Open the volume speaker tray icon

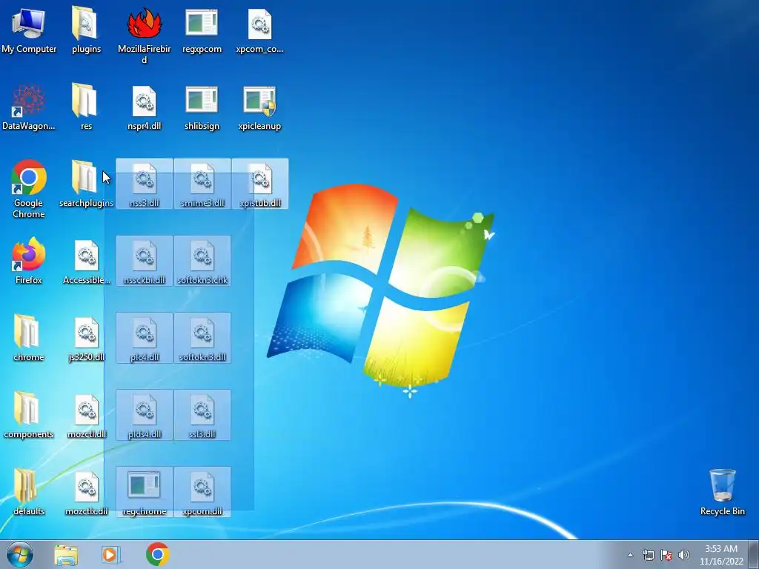683,555
